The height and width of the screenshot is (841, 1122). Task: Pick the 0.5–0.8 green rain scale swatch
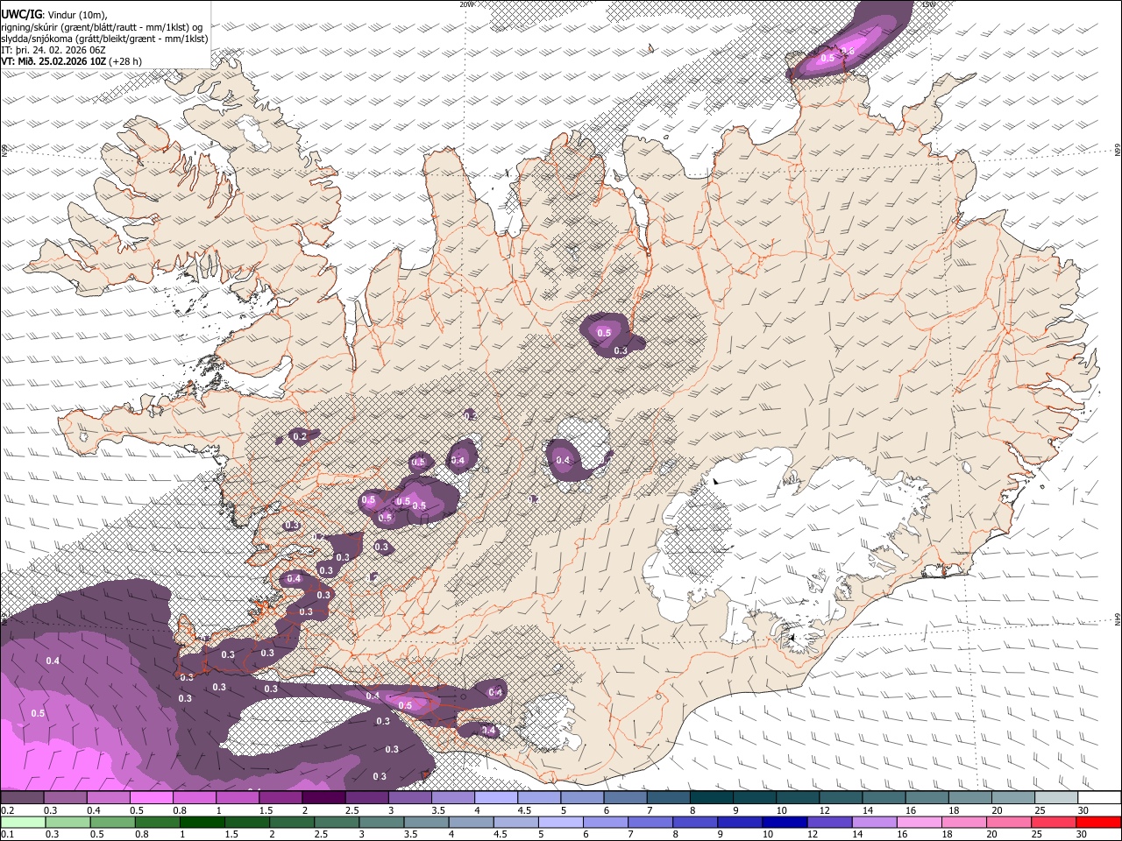coord(112,823)
